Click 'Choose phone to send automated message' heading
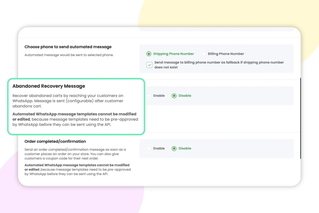This screenshot has width=319, height=213. [68, 47]
